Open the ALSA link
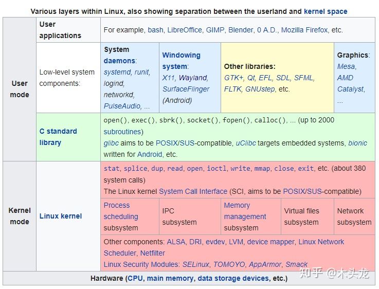This screenshot has width=379, height=289. [x=176, y=242]
